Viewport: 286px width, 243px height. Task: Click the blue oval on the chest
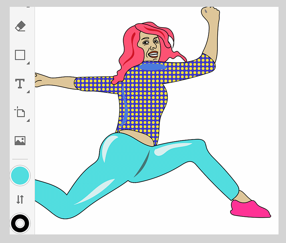point(153,67)
